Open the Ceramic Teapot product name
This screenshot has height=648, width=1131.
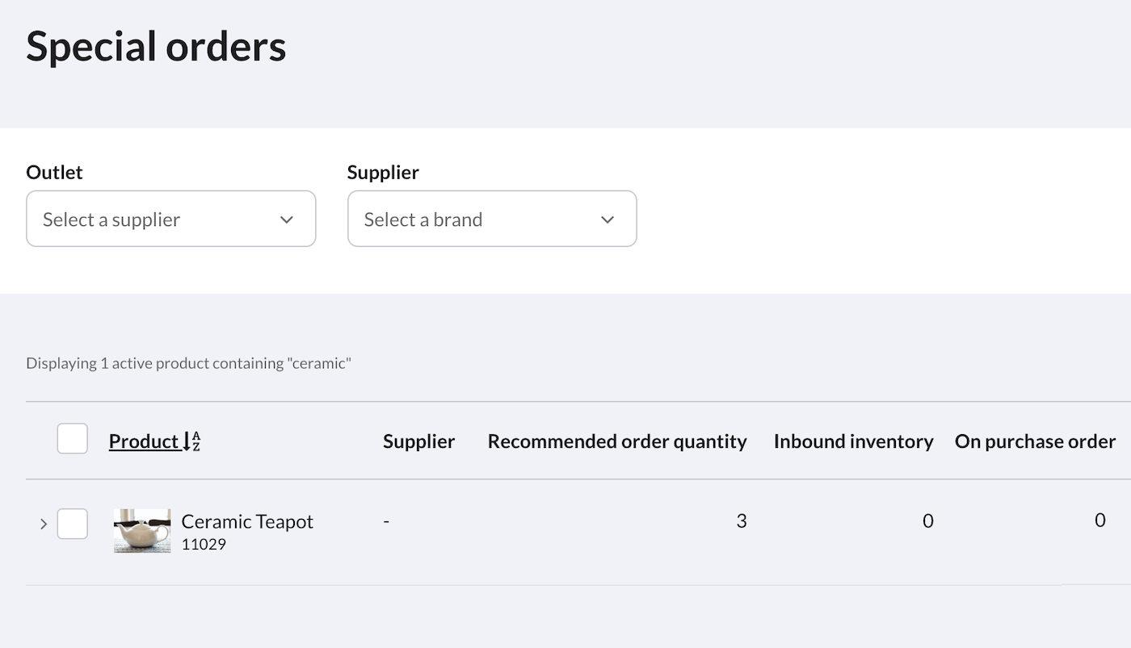pyautogui.click(x=247, y=521)
